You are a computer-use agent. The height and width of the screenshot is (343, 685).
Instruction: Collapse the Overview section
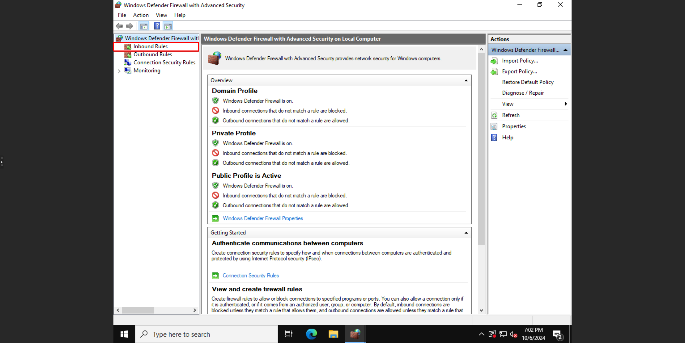466,80
